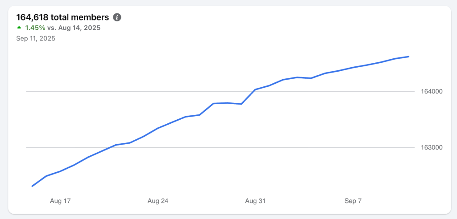
Task: Click the info icon beside total members
Action: (x=117, y=17)
